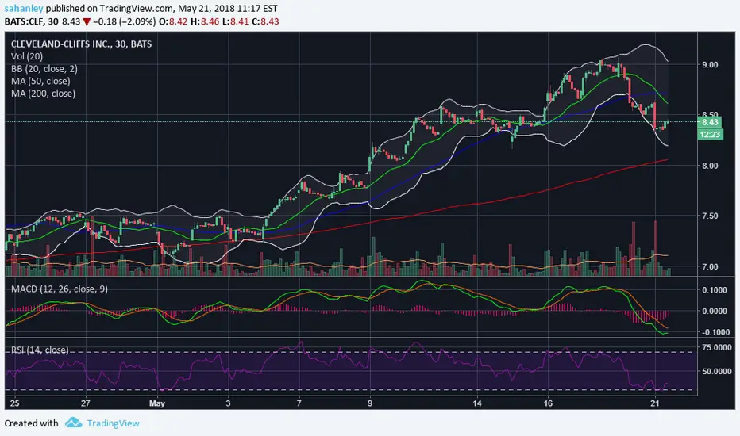Select the CLEVELAND-CLIFFS INC. chart title
The height and width of the screenshot is (436, 740).
coord(81,44)
